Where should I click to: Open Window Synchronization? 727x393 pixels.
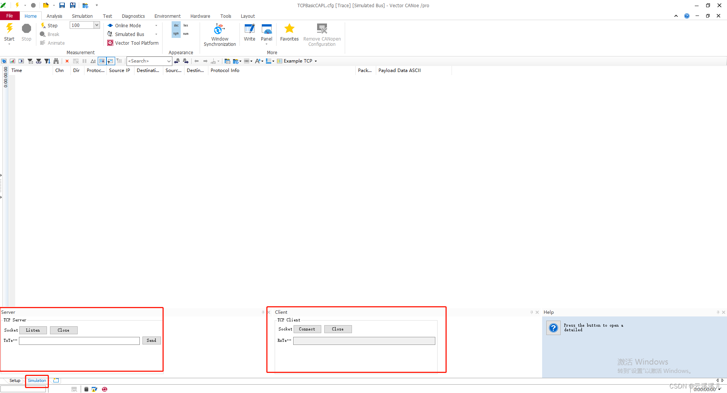[220, 35]
